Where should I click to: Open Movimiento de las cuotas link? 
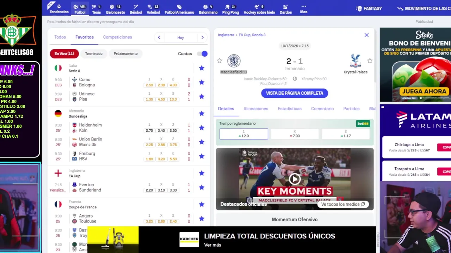424,8
